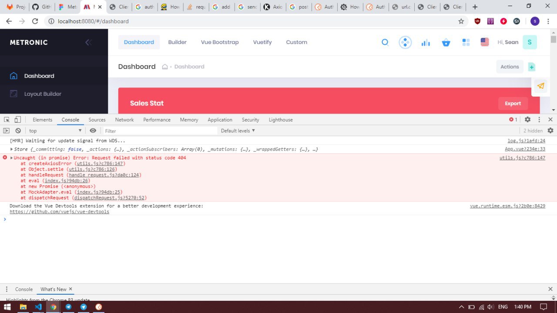Click the paper plane sticky toolbar icon

pos(540,86)
